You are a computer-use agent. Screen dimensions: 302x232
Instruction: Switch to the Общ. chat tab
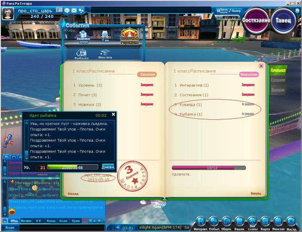click(x=14, y=221)
